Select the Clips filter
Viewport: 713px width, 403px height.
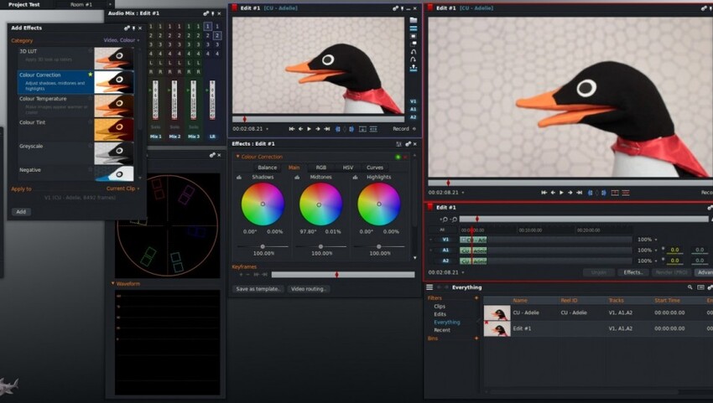[440, 306]
